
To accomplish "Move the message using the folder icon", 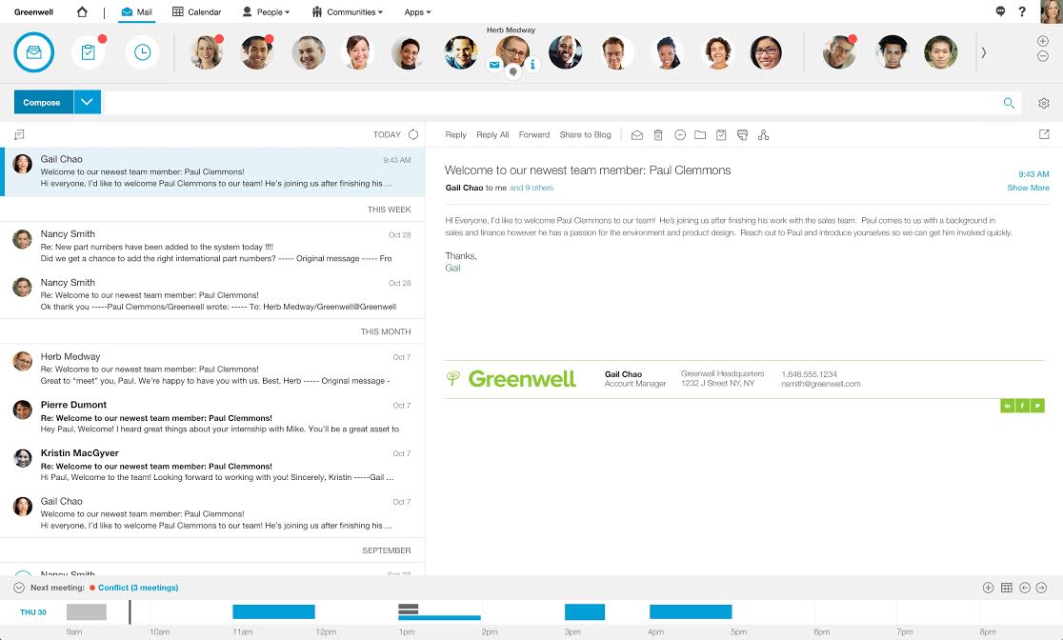I will click(700, 134).
